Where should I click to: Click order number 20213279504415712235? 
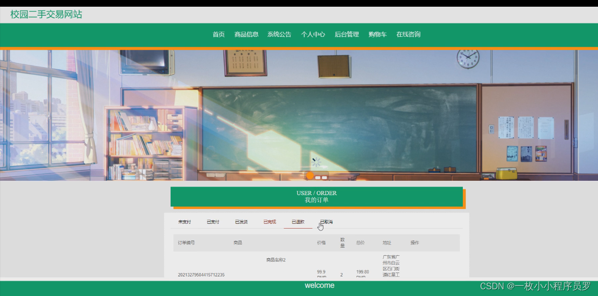(x=201, y=275)
